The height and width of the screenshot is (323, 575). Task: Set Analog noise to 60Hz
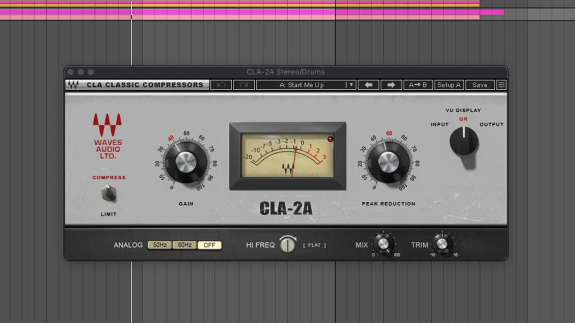(185, 245)
